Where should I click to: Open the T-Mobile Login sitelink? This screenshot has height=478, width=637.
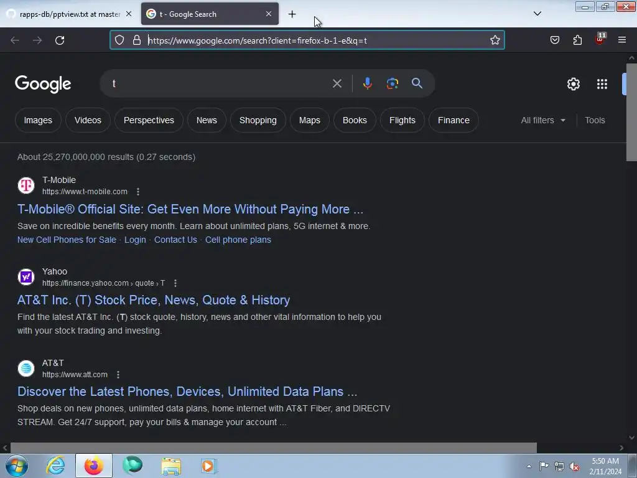[x=135, y=240]
